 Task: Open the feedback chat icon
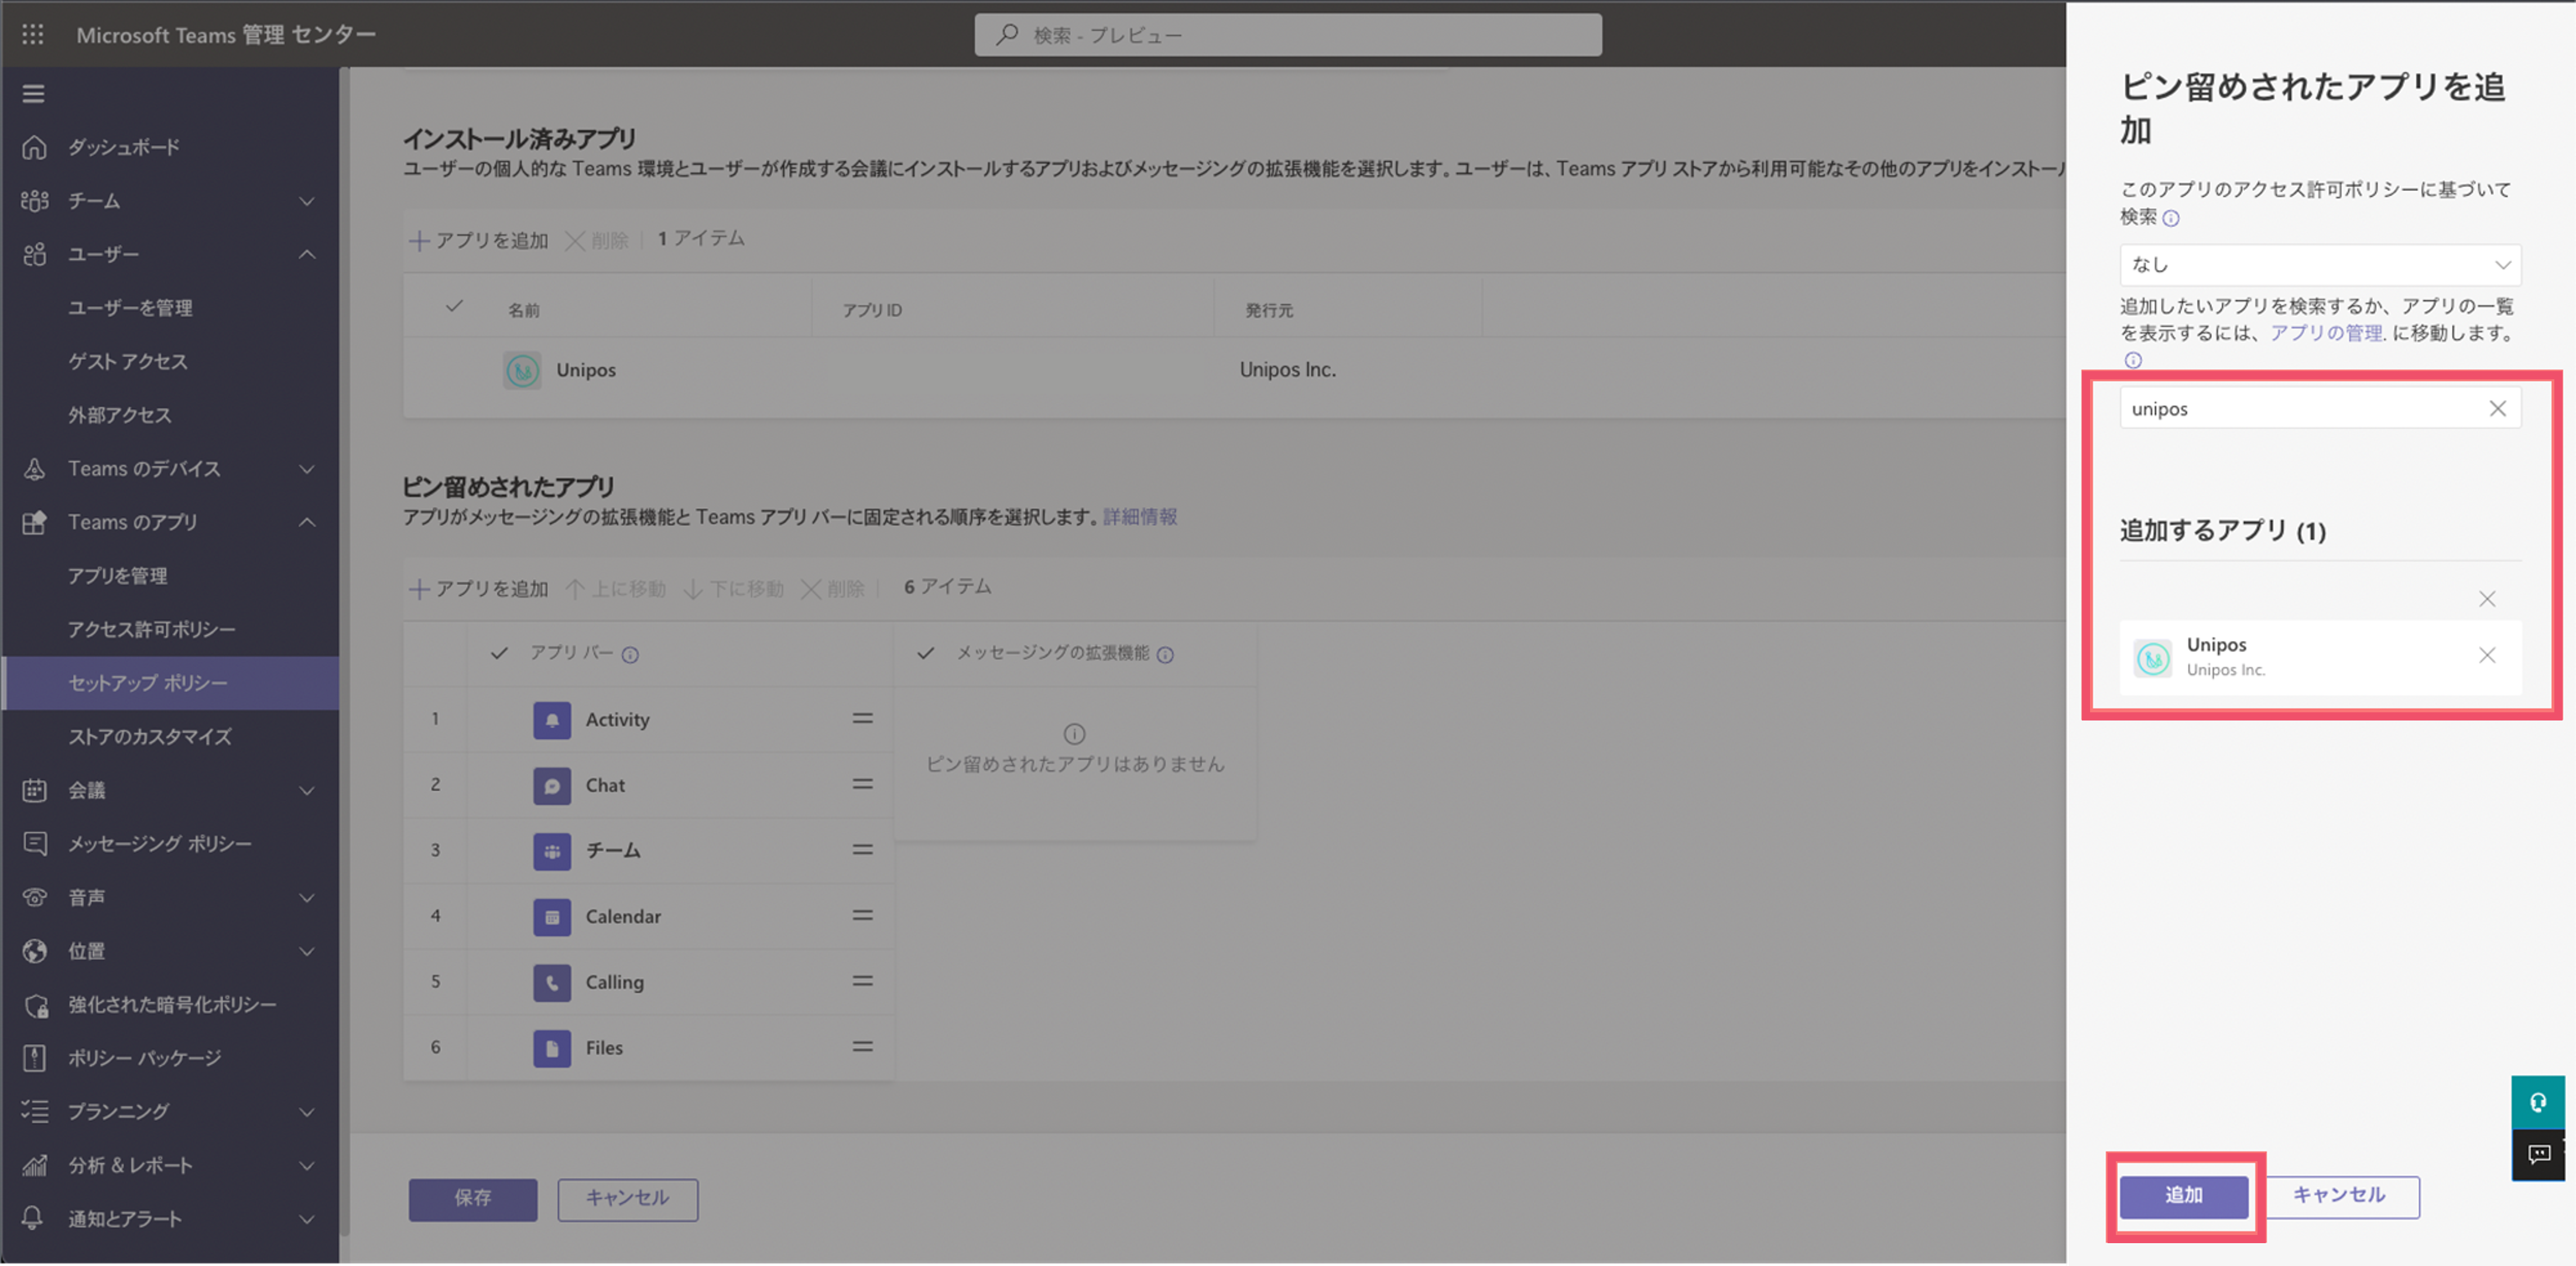point(2538,1155)
